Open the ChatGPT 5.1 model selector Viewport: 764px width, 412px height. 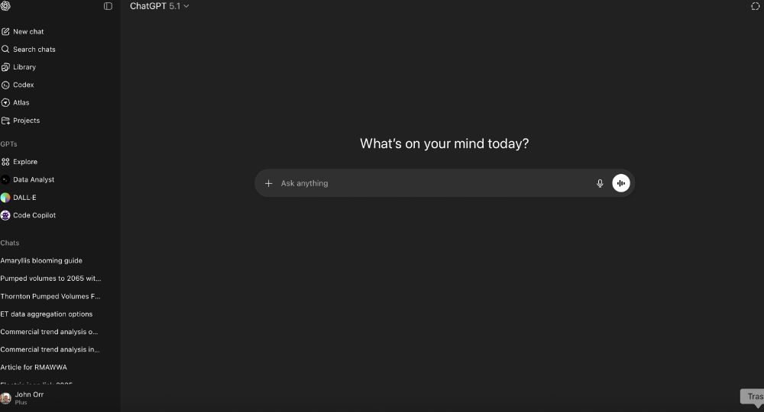click(160, 6)
